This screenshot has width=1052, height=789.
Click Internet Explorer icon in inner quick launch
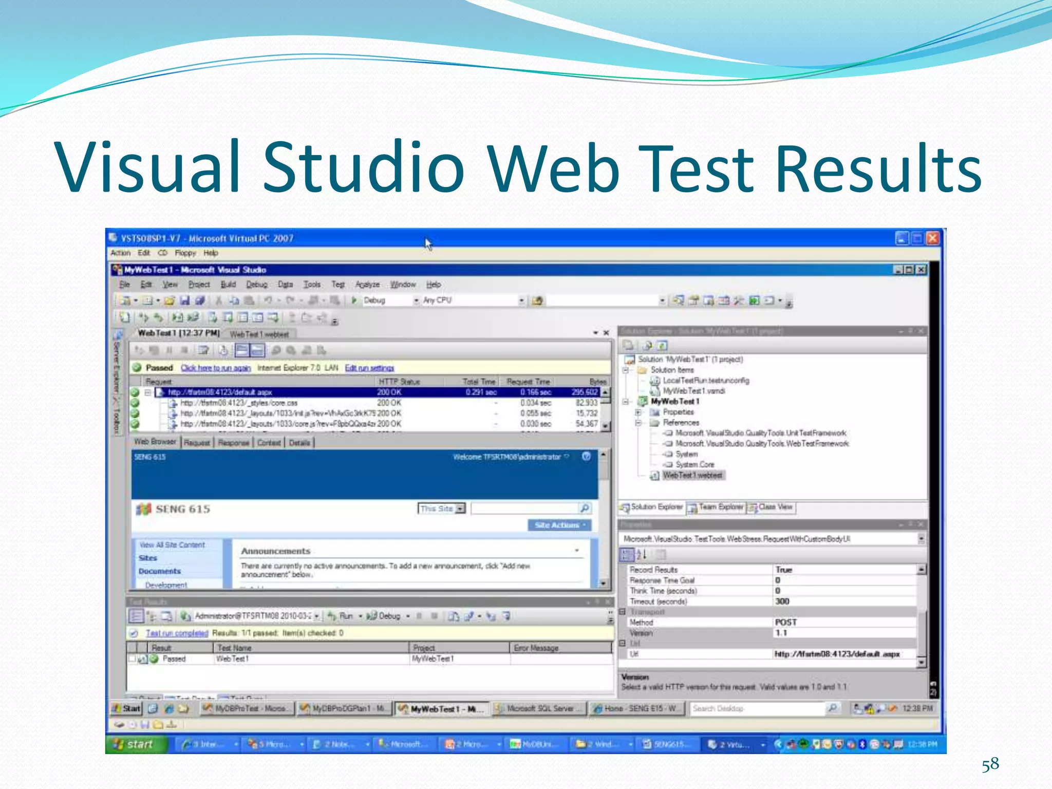point(168,709)
